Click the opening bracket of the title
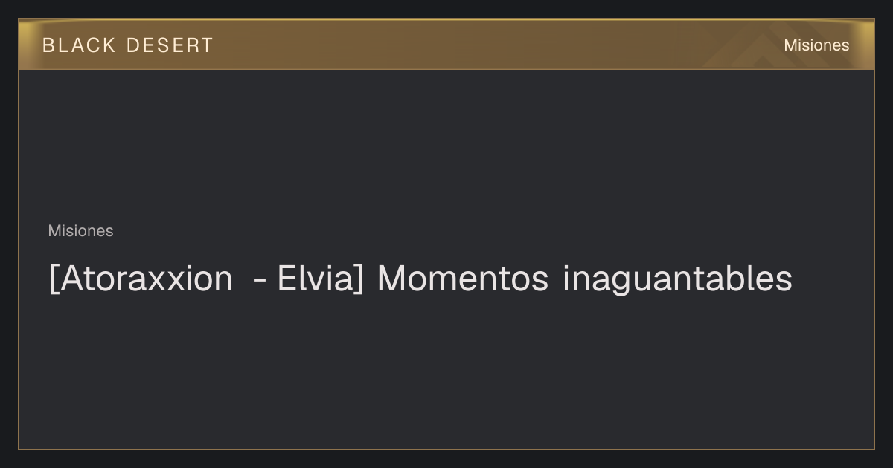893x468 pixels. click(53, 280)
